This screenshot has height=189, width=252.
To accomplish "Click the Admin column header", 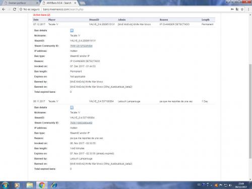I will pyautogui.click(x=121, y=20).
